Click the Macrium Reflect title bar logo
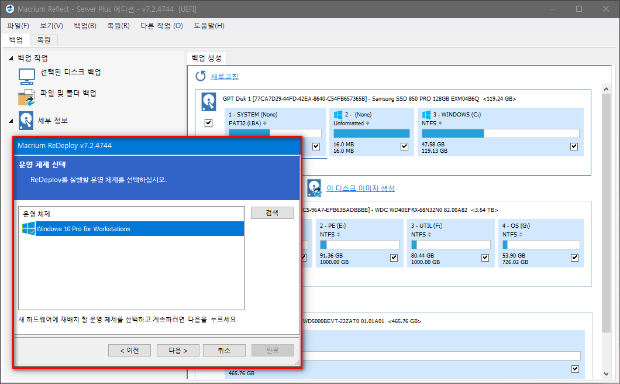The height and width of the screenshot is (384, 620). pyautogui.click(x=9, y=9)
